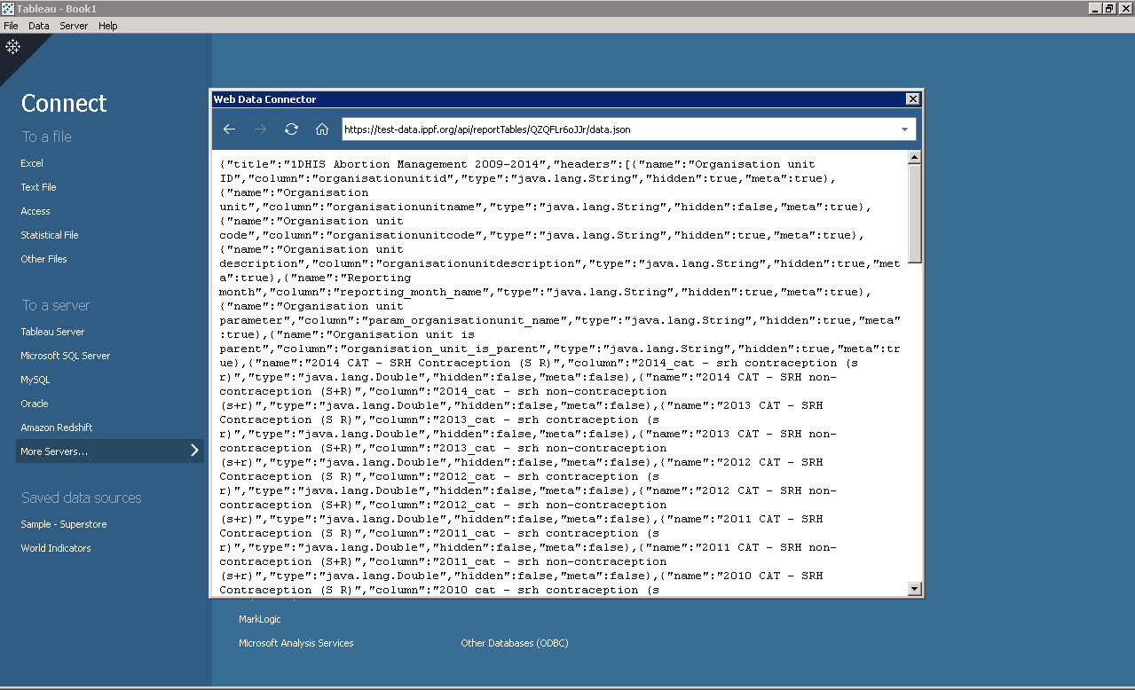1135x690 pixels.
Task: Close the Web Data Connector dialog
Action: coord(912,99)
